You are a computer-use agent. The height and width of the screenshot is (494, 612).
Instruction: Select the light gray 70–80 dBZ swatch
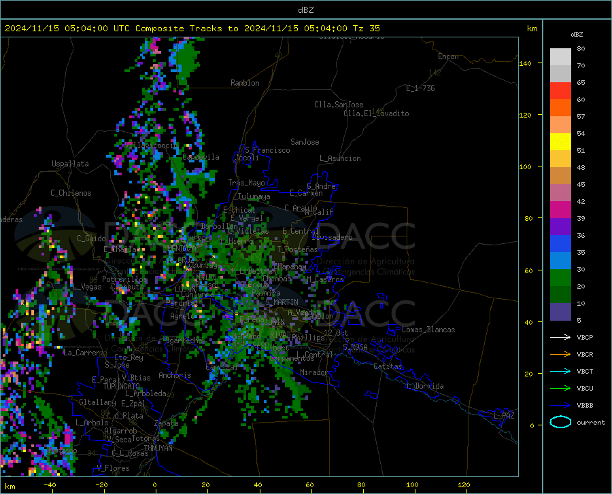(560, 57)
